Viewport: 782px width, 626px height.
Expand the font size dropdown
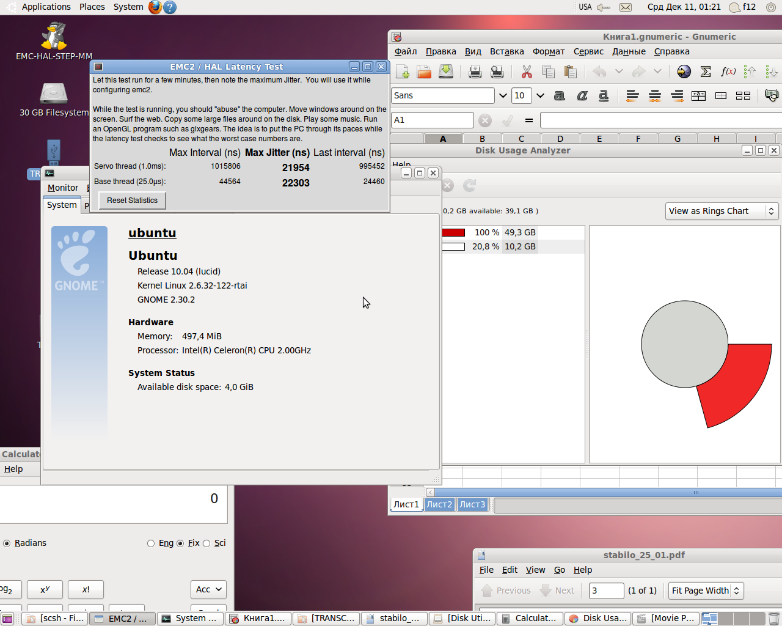click(540, 95)
